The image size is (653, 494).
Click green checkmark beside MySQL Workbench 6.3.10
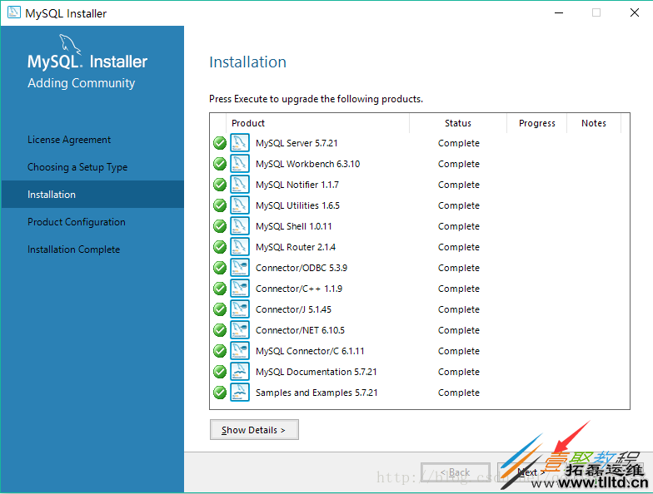point(220,164)
